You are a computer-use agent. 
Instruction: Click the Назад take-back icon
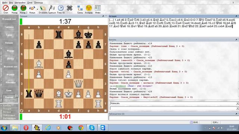[x=15, y=8]
